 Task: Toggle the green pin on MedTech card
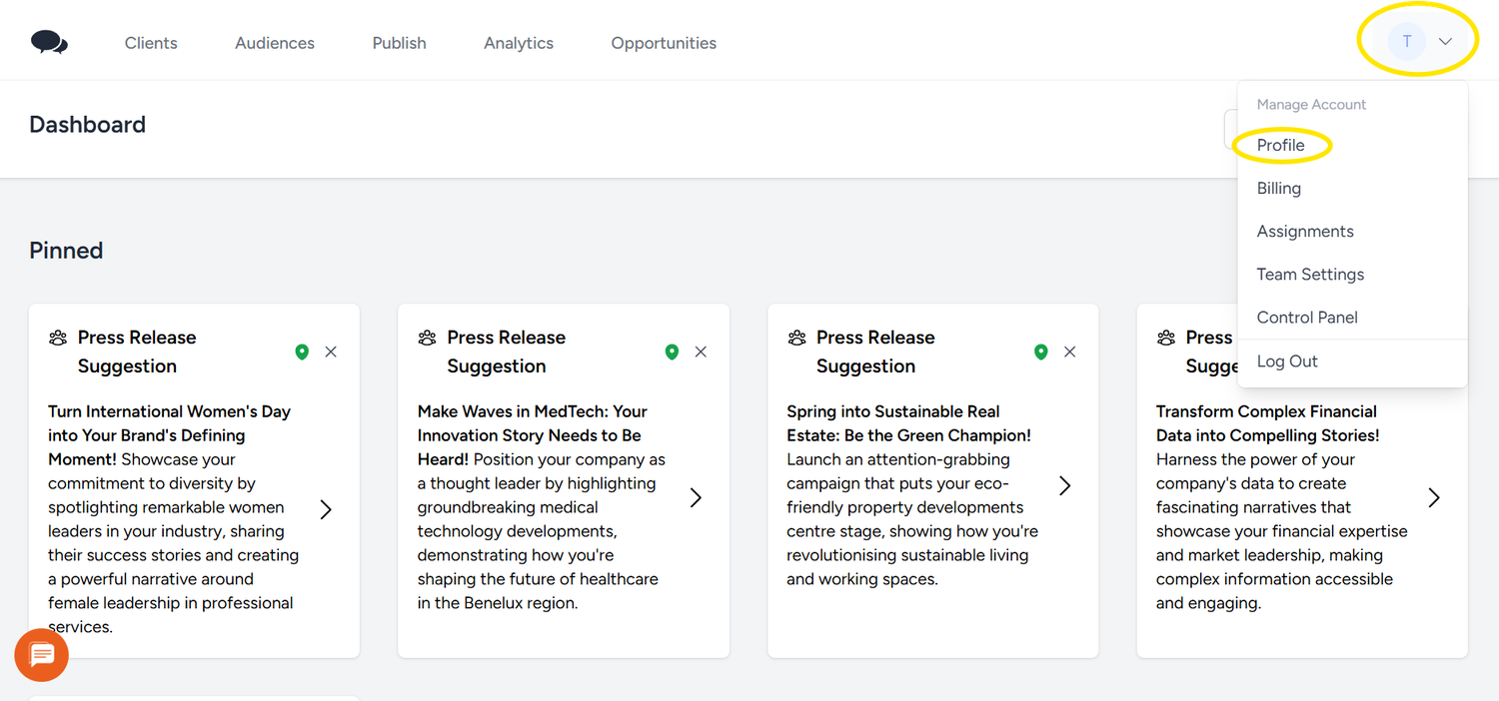pos(672,351)
